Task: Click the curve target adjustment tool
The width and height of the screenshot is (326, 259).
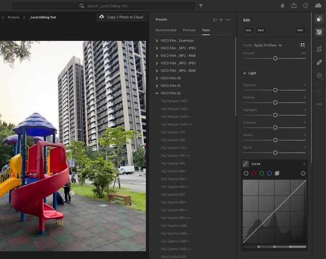Action: click(303, 173)
